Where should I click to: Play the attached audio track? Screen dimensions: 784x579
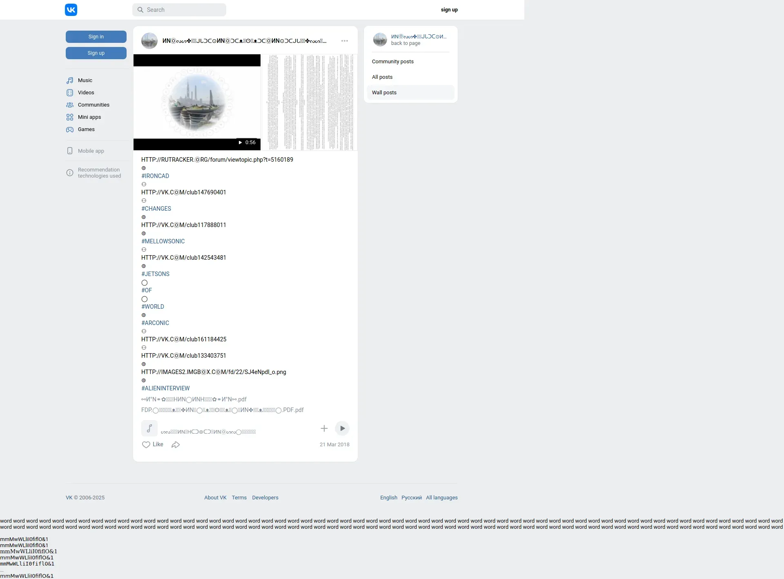coord(342,428)
